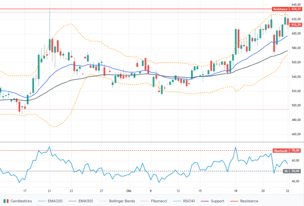Select date 17 on the time axis
This screenshot has width=304, height=206.
pyautogui.click(x=25, y=191)
